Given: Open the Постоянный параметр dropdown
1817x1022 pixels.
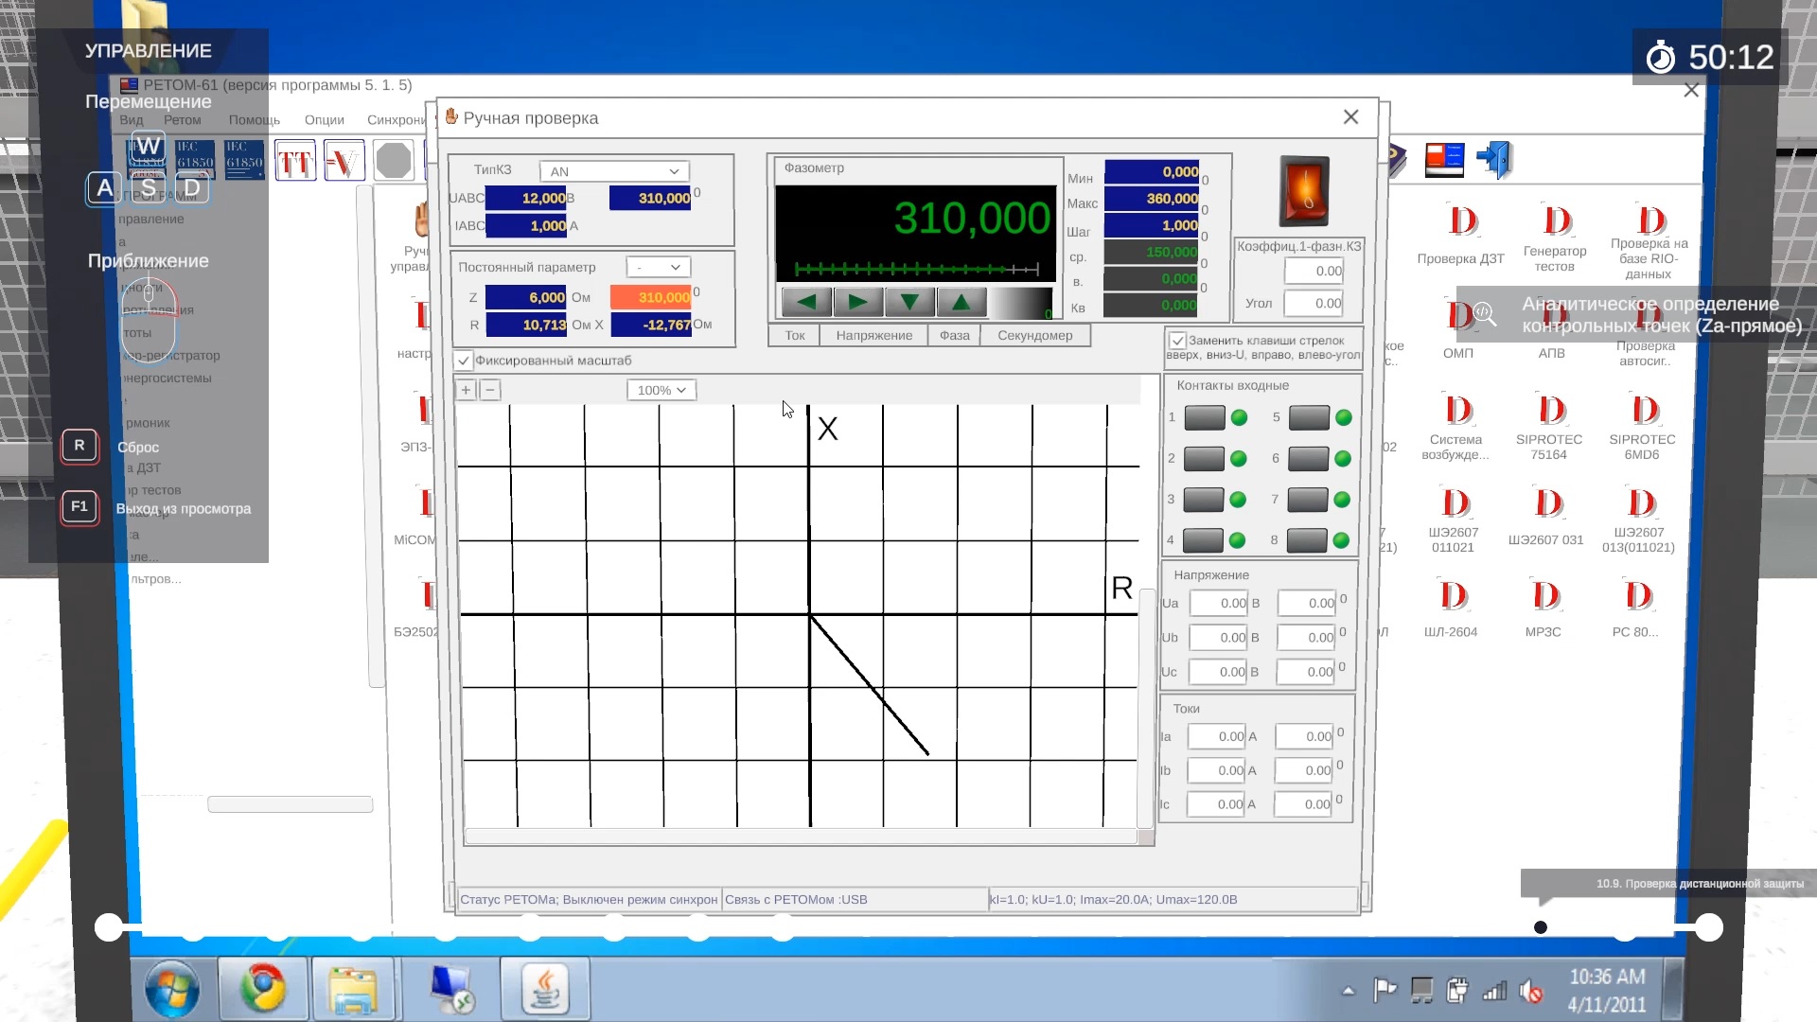Looking at the screenshot, I should click(658, 268).
